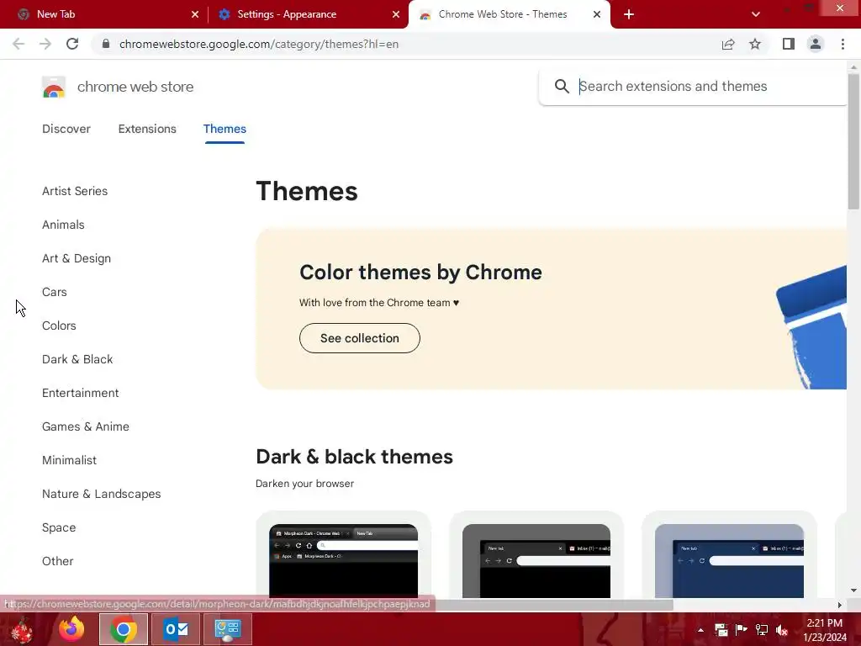861x646 pixels.
Task: Open the Chrome profile avatar menu
Action: click(x=816, y=44)
